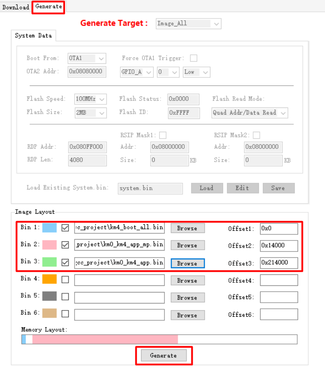Click the Flash Status 0x0000 field
The height and width of the screenshot is (370, 325).
click(x=183, y=100)
